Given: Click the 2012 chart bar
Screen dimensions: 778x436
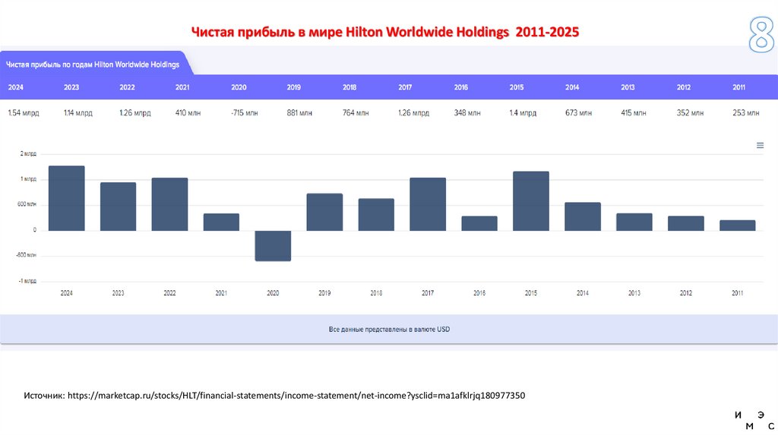Looking at the screenshot, I should pyautogui.click(x=686, y=223).
